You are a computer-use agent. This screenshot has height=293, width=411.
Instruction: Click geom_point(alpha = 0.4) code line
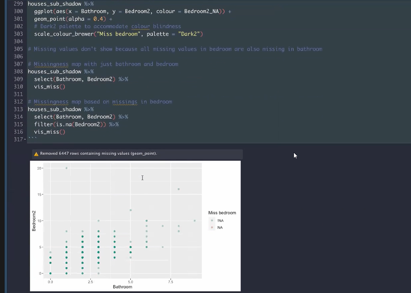click(x=73, y=19)
